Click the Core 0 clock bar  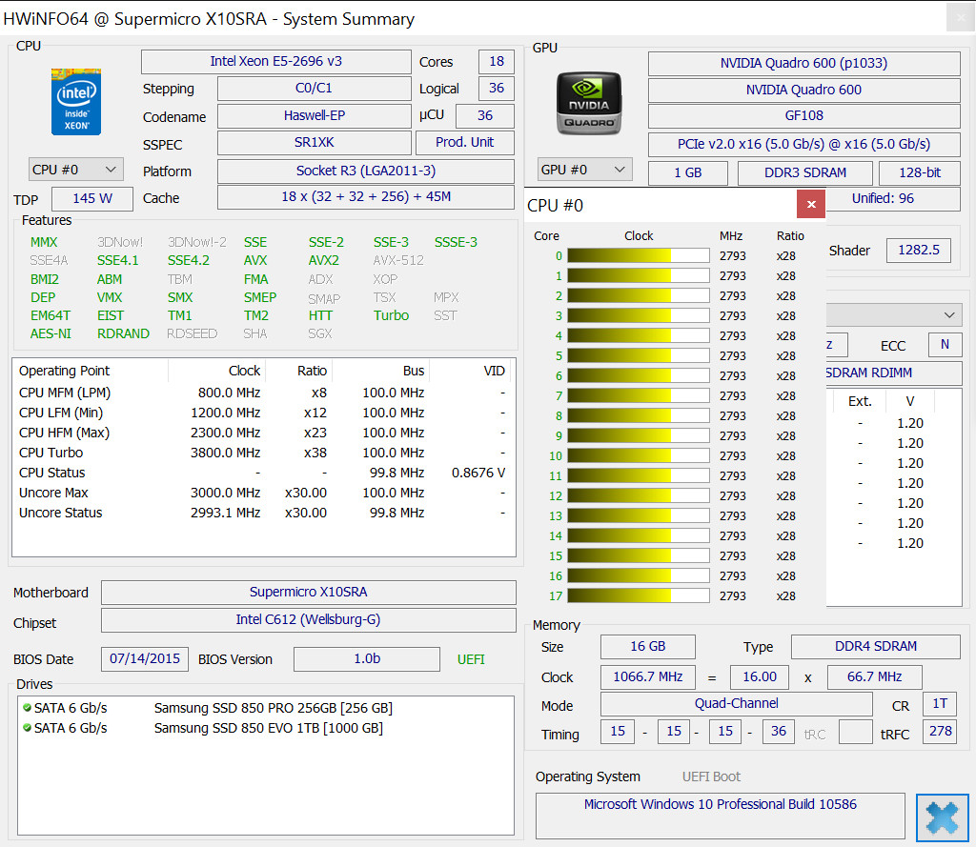click(x=638, y=255)
